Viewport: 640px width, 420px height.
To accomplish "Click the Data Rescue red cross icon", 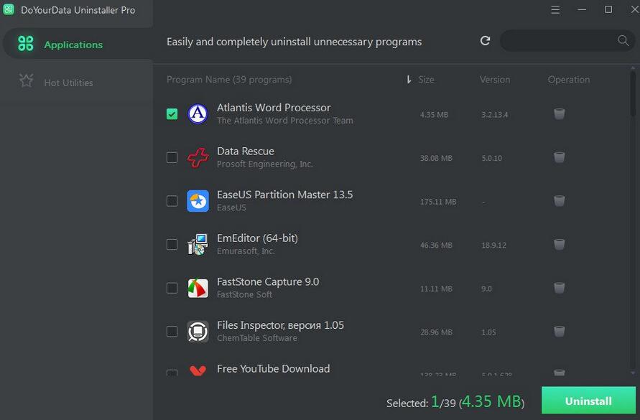I will tap(198, 157).
